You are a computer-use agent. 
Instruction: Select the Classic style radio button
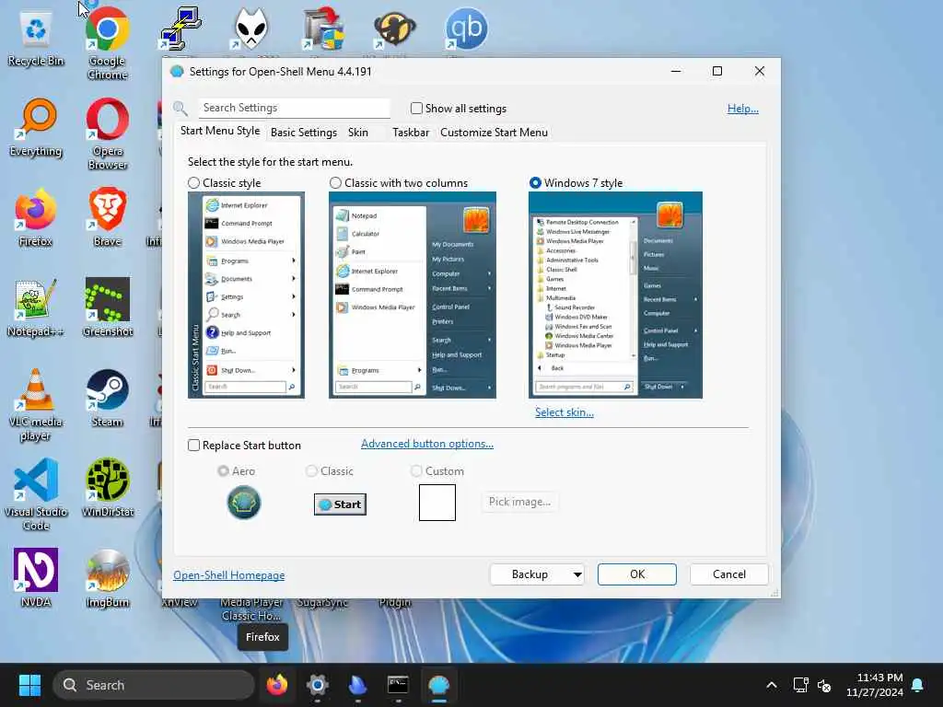pos(193,183)
